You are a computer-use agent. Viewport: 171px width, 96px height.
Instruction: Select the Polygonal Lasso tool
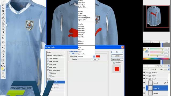pyautogui.click(x=3, y=5)
